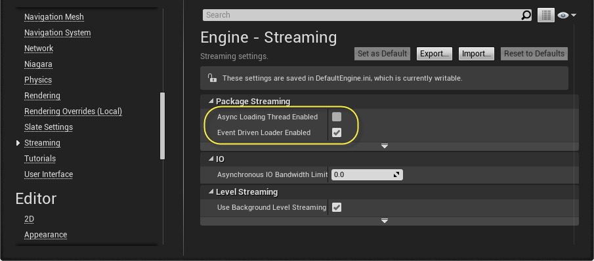
Task: Open Appearance editor settings
Action: (45, 235)
